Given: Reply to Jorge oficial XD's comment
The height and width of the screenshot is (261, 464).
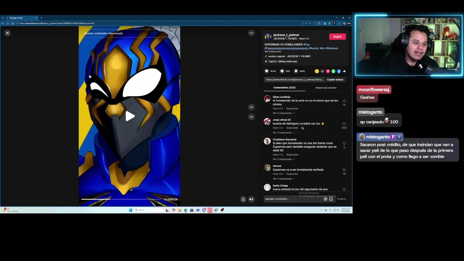Looking at the screenshot, I should [x=292, y=128].
